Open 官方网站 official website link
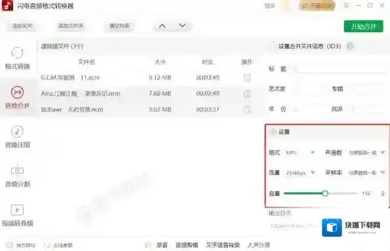 tap(21, 245)
